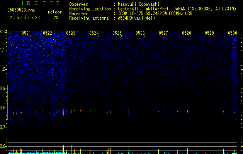Click the Ogata-vill. Akita-Pref. JAPAN coordinates text
Image resolution: width=243 pixels, height=154 pixels.
pyautogui.click(x=177, y=9)
